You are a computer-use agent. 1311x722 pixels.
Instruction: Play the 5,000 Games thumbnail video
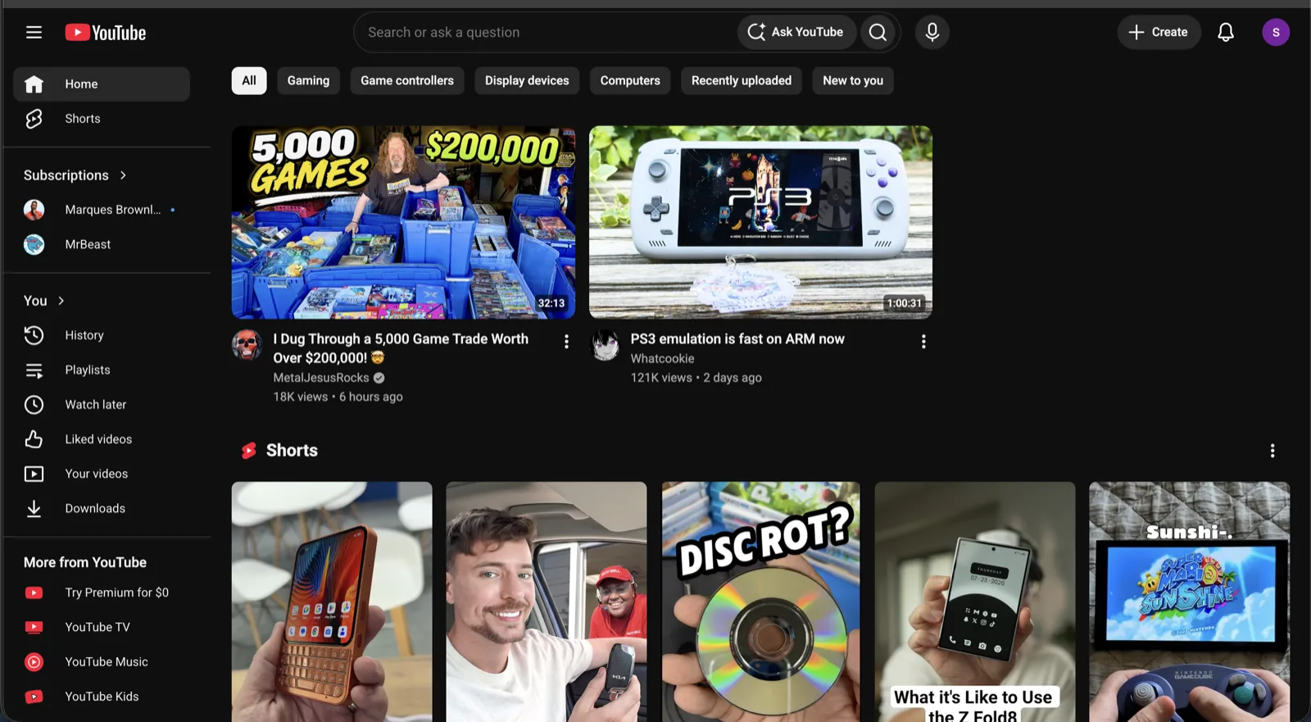403,222
